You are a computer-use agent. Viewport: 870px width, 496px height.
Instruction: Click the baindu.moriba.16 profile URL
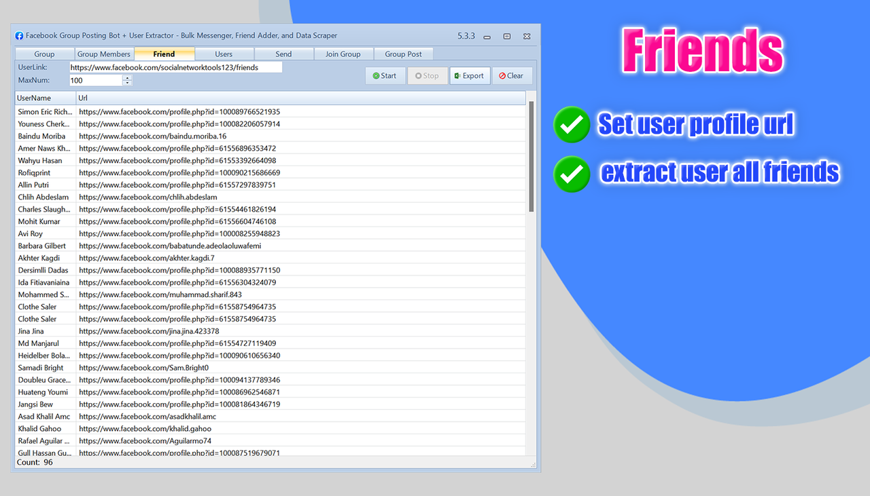(x=153, y=136)
